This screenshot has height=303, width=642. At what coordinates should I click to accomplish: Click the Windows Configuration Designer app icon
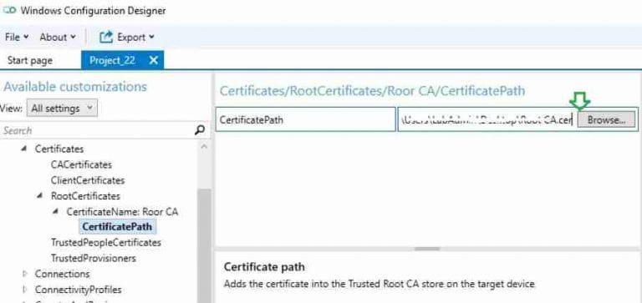(x=9, y=10)
